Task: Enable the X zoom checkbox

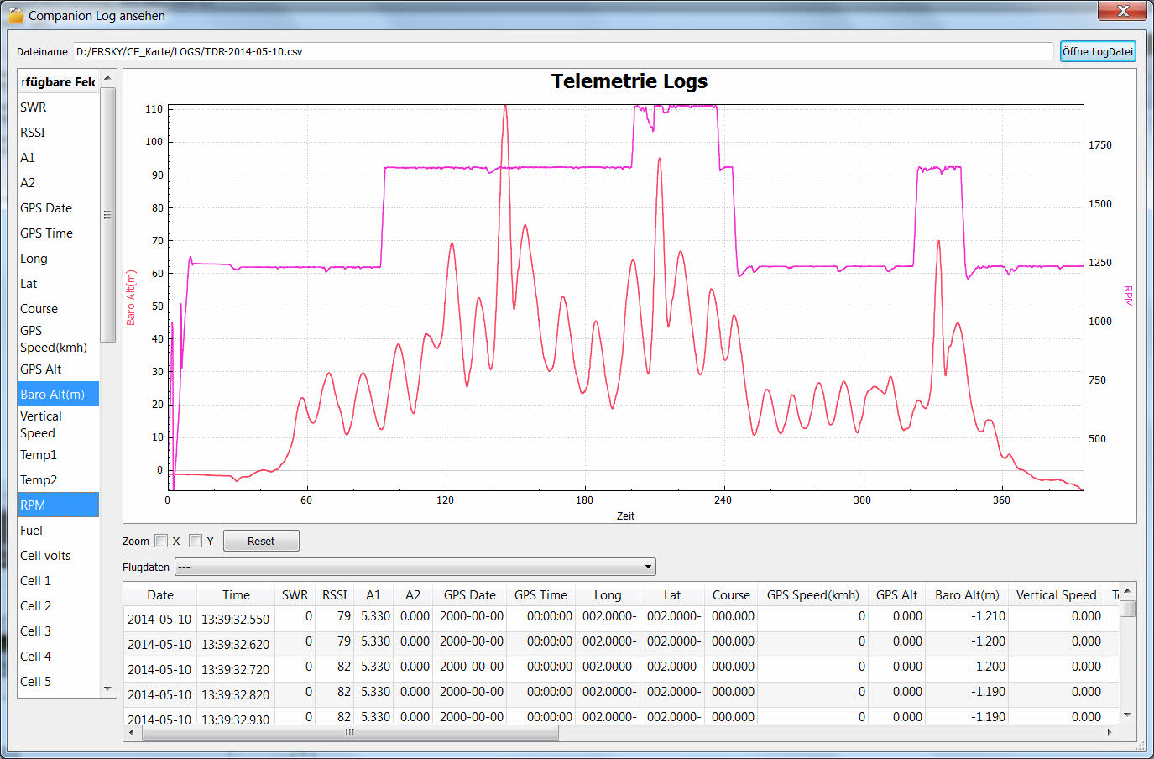Action: [x=161, y=541]
